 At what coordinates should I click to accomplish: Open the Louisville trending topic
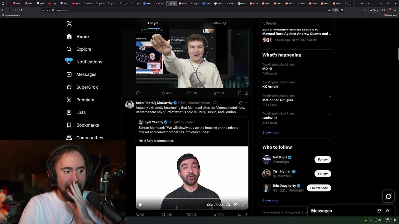[296, 118]
